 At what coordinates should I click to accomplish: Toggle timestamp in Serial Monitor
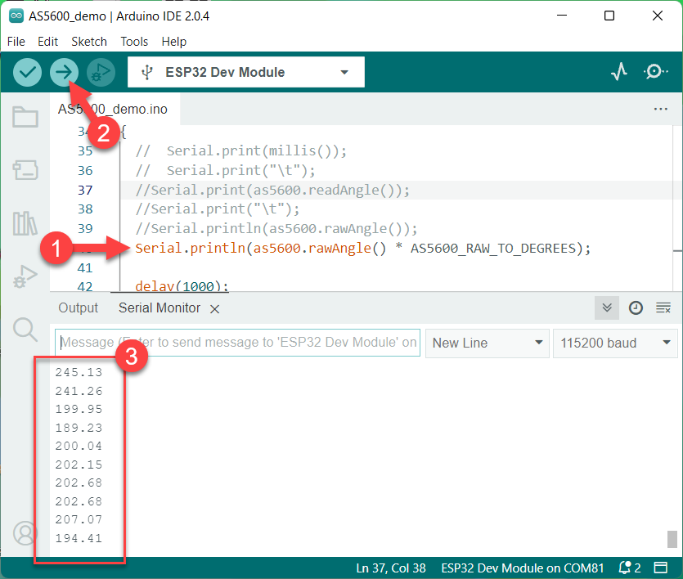[636, 307]
